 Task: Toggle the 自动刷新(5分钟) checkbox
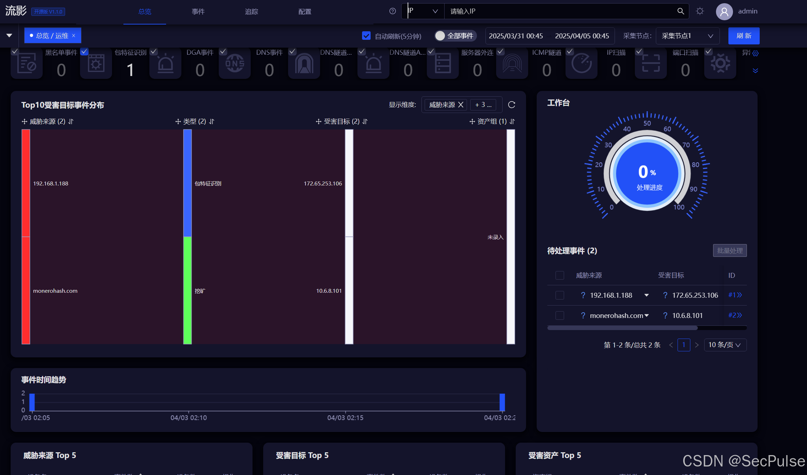(366, 36)
